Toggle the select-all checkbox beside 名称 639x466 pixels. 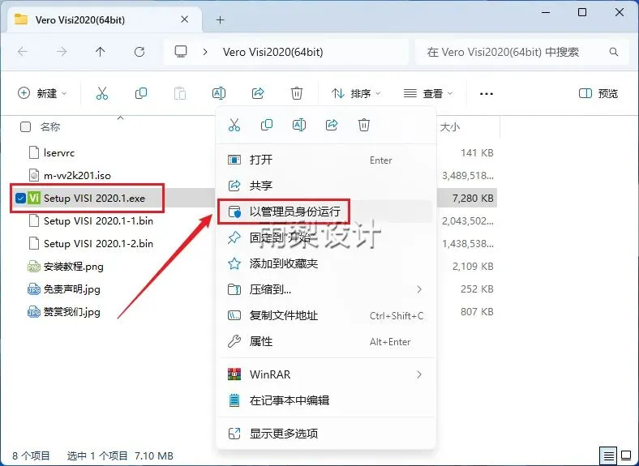25,127
